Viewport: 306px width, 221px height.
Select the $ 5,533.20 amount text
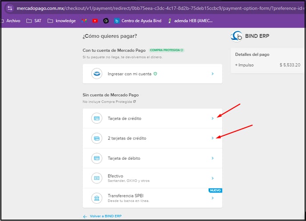tap(290, 65)
